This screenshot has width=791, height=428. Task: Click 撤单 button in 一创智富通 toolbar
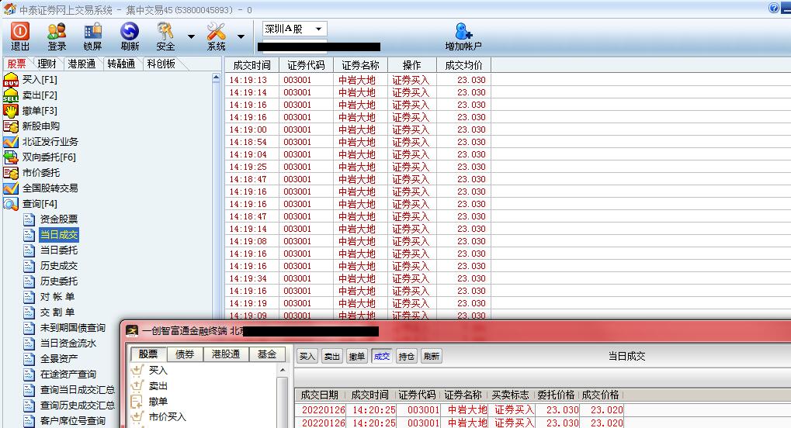coord(356,357)
